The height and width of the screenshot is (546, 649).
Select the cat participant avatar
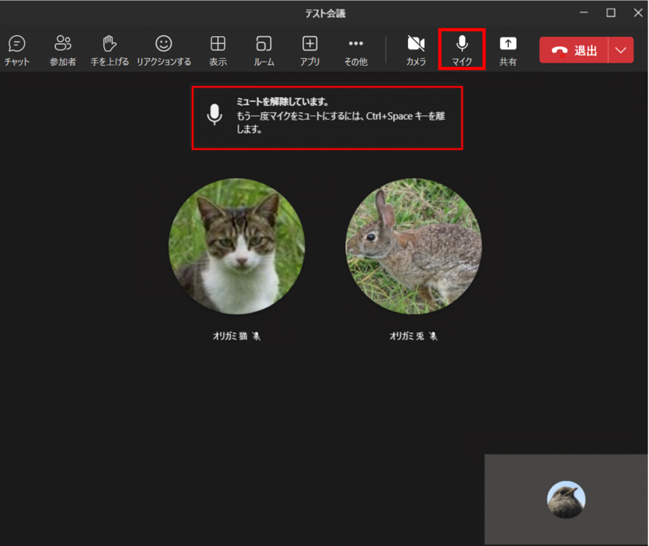tap(236, 246)
